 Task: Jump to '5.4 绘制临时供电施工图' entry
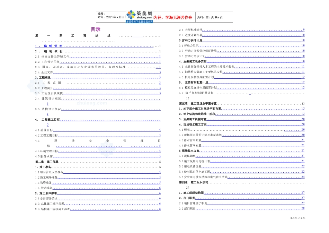242,172
